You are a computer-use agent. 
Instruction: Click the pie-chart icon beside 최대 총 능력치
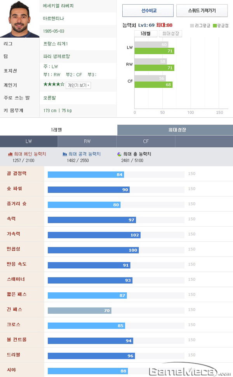(x=119, y=155)
